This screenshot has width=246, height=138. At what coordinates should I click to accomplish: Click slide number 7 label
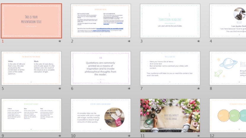click(x=141, y=88)
